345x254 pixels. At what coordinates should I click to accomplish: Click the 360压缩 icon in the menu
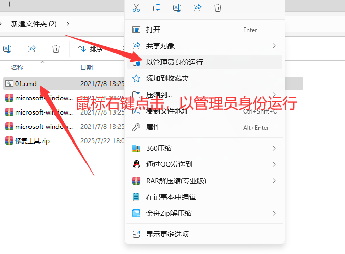click(x=136, y=148)
